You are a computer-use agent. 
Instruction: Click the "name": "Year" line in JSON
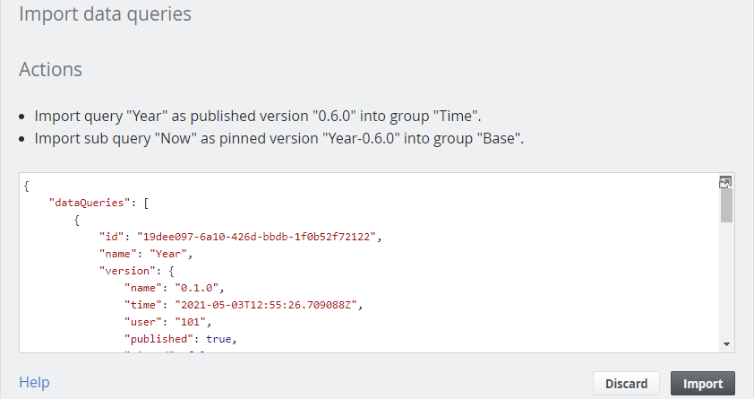click(x=146, y=254)
